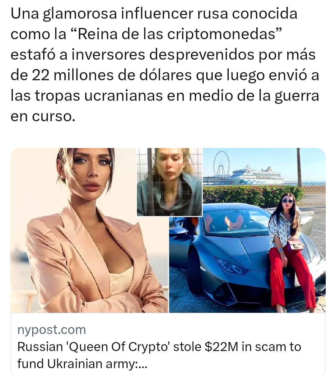The height and width of the screenshot is (375, 336).
Task: Open the nypost.com domain link
Action: 52,330
